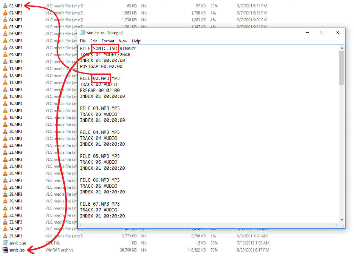354x256 pixels.
Task: Select the 24.MP3 file name
Action: (x=16, y=160)
